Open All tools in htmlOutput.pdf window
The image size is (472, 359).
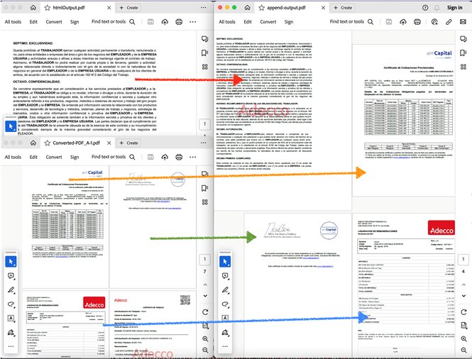pos(13,22)
